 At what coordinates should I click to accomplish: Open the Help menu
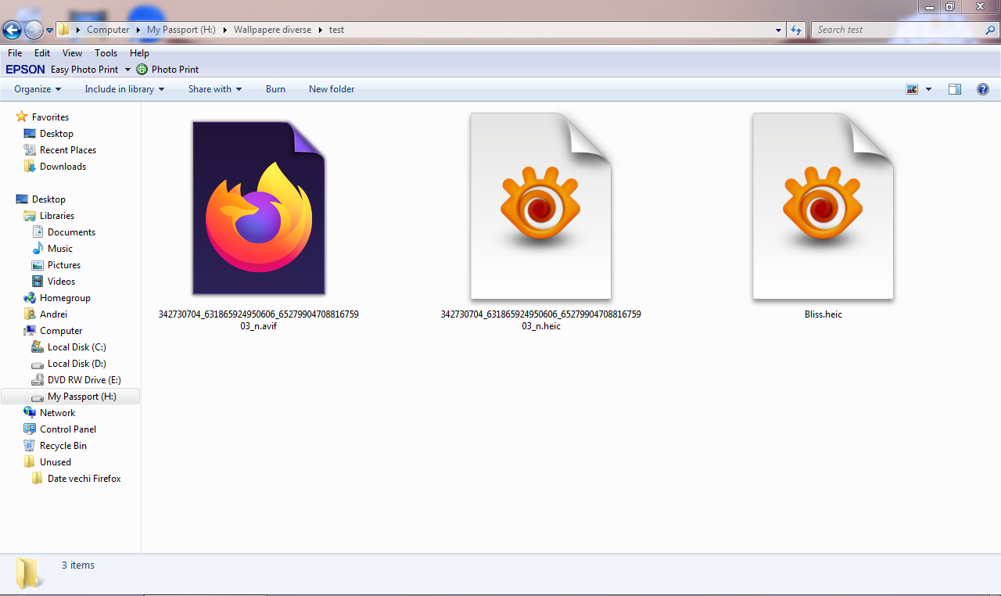[x=139, y=53]
